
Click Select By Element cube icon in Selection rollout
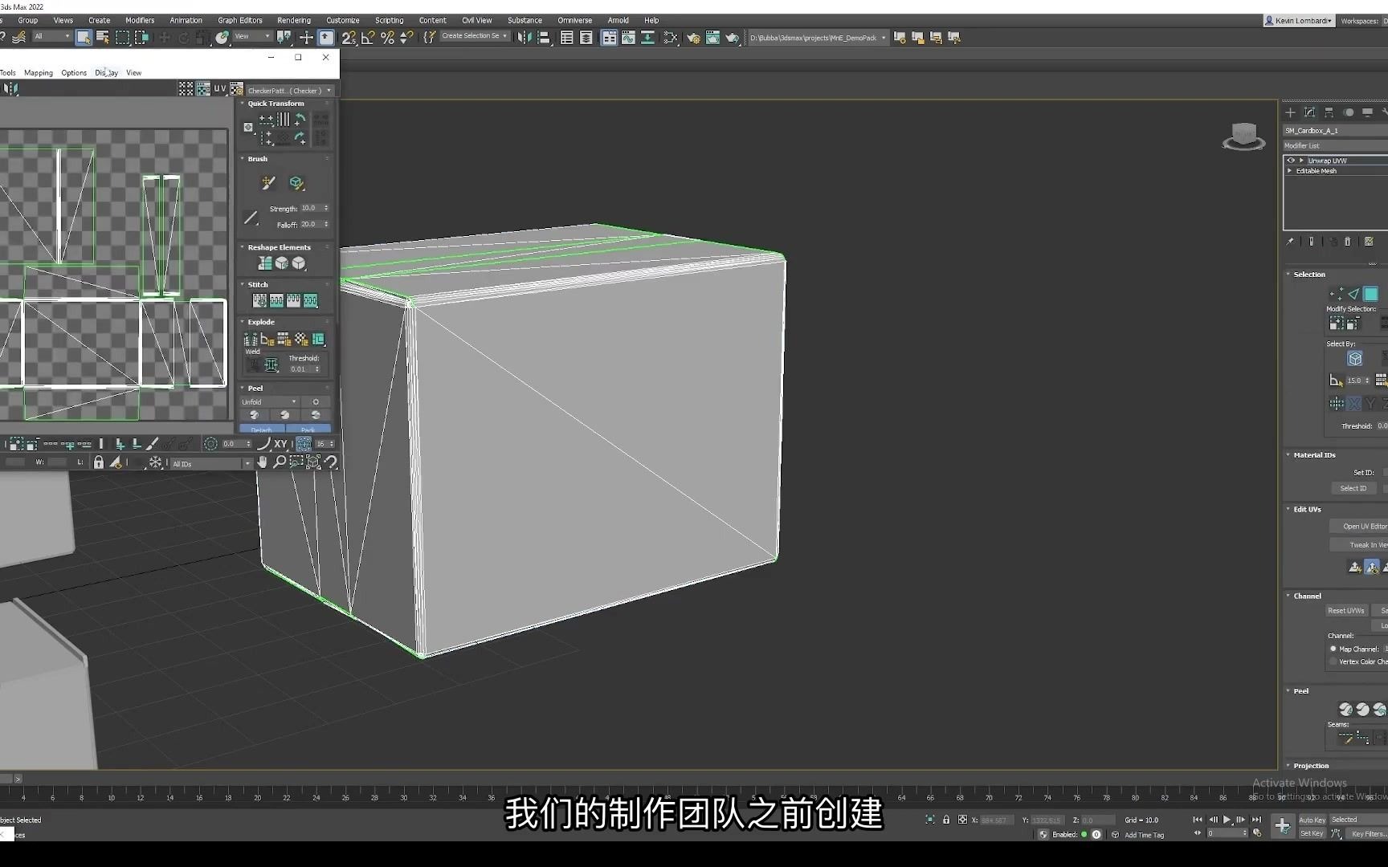(x=1357, y=359)
